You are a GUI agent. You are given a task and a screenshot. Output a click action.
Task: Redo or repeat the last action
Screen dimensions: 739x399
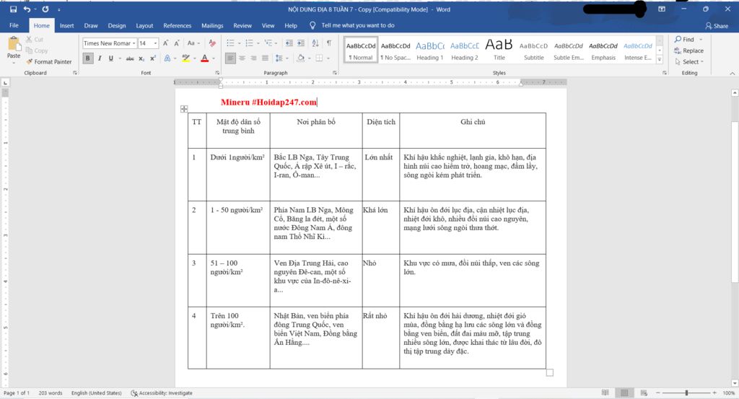(45, 9)
